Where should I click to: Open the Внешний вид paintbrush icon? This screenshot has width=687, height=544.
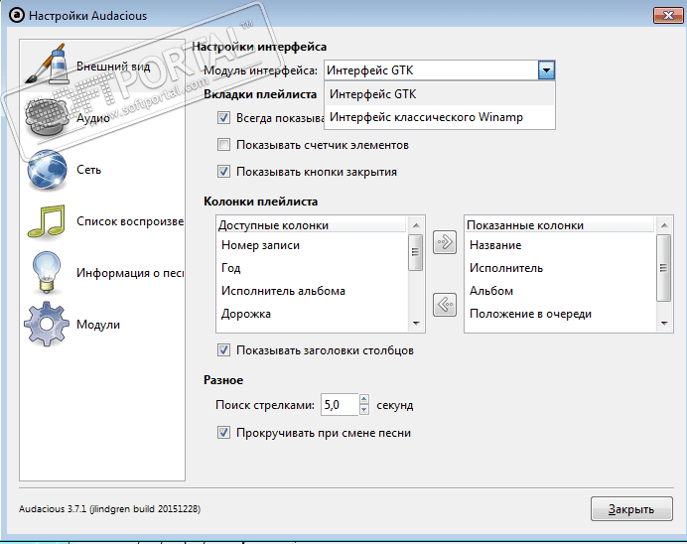(47, 64)
